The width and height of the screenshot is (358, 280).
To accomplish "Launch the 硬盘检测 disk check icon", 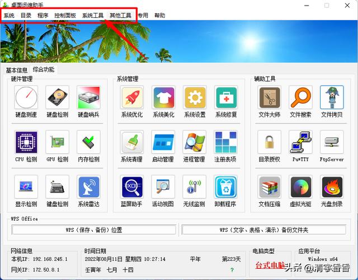I will (x=57, y=97).
